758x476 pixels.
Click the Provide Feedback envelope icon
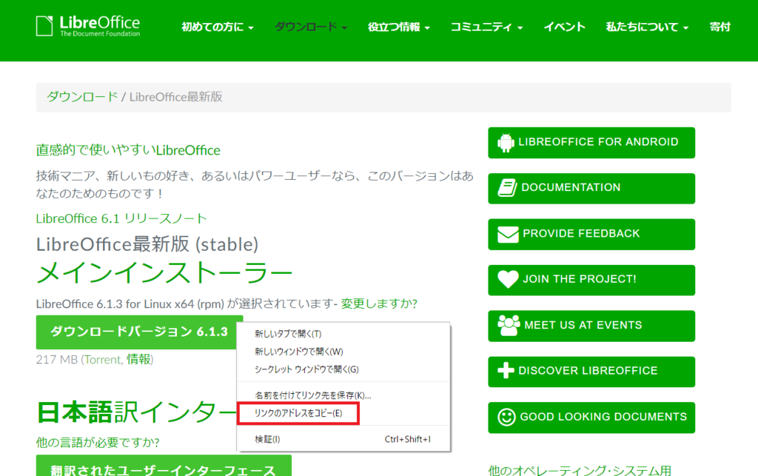[x=508, y=235]
